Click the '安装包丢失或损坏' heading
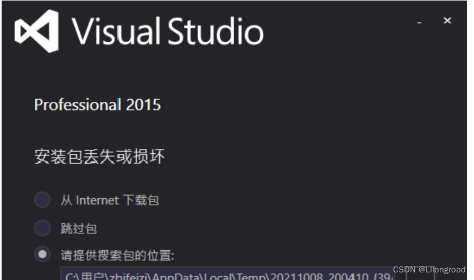 coord(99,157)
